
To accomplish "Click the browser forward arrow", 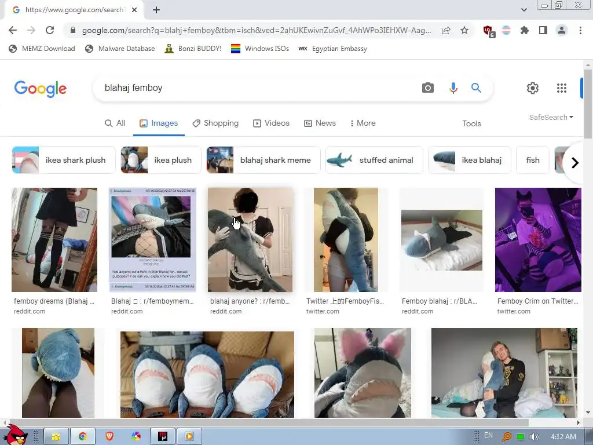I will (31, 30).
